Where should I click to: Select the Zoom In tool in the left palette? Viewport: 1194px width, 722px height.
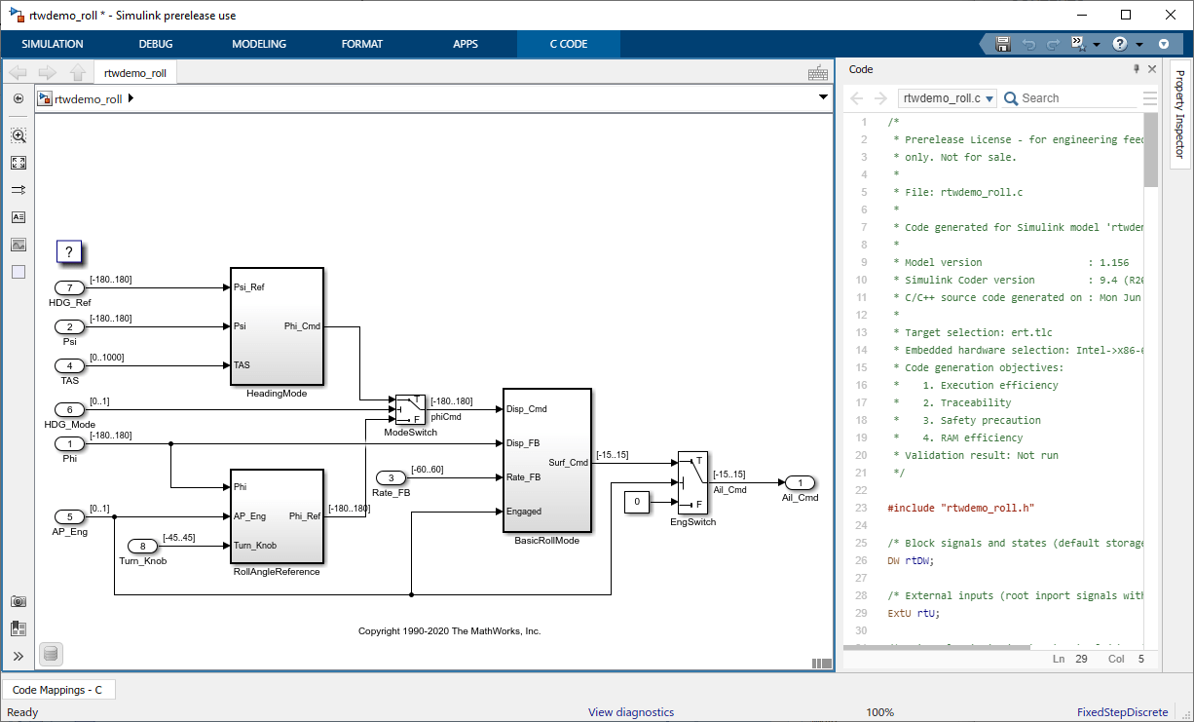coord(19,135)
